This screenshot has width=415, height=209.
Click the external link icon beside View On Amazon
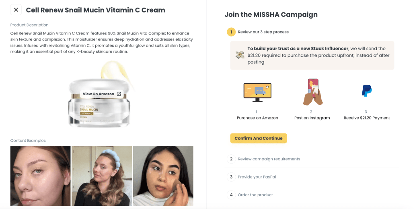click(119, 94)
